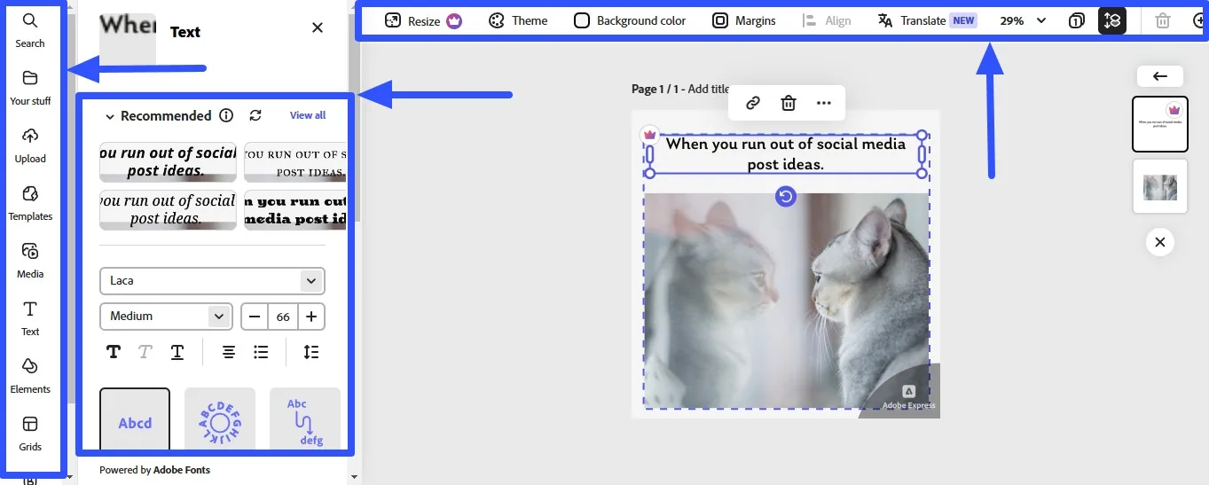Viewport: 1209px width, 485px height.
Task: Increase font size with plus button
Action: click(x=311, y=317)
